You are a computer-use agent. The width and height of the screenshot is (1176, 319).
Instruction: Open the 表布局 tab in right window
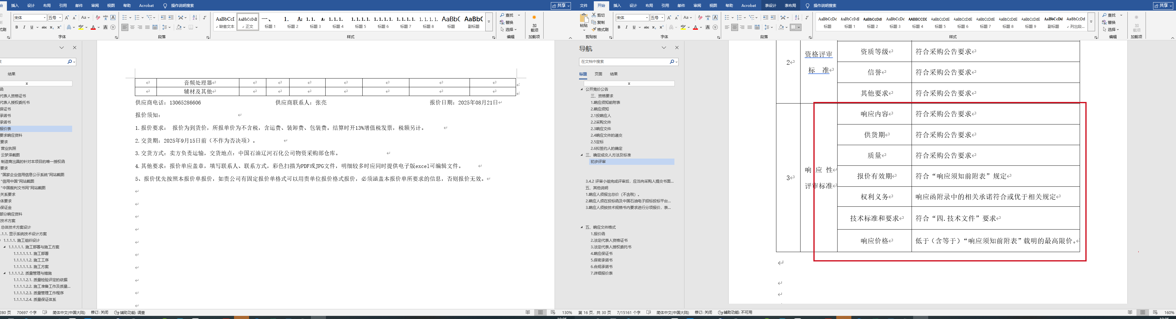pos(790,5)
